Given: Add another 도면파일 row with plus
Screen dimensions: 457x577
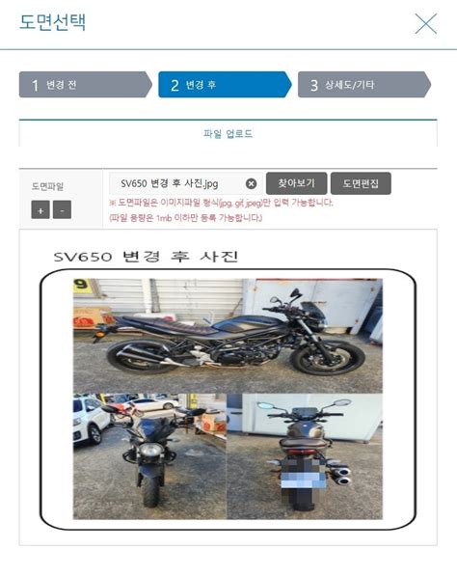Looking at the screenshot, I should point(40,209).
